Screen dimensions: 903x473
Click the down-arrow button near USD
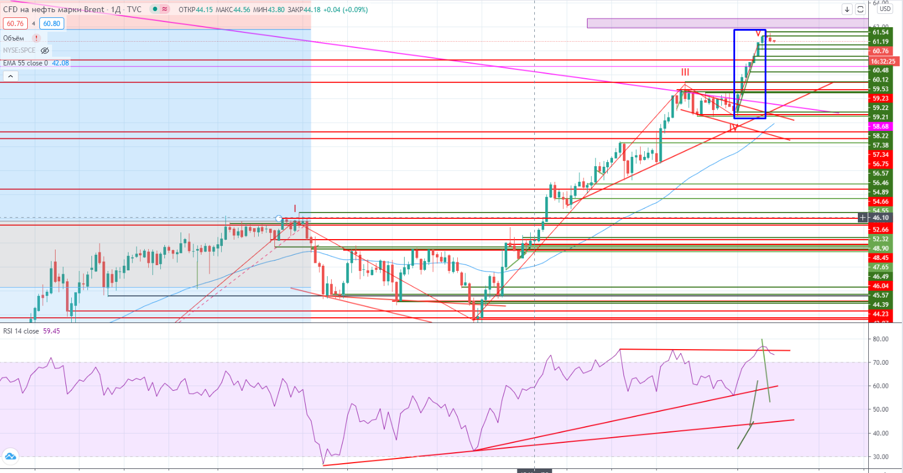(847, 9)
